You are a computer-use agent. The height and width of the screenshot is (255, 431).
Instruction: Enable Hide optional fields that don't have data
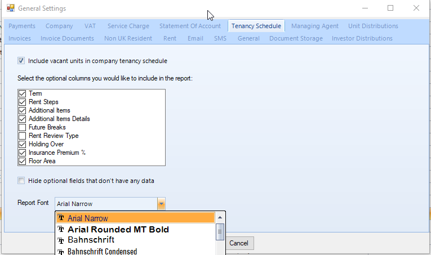(x=21, y=181)
